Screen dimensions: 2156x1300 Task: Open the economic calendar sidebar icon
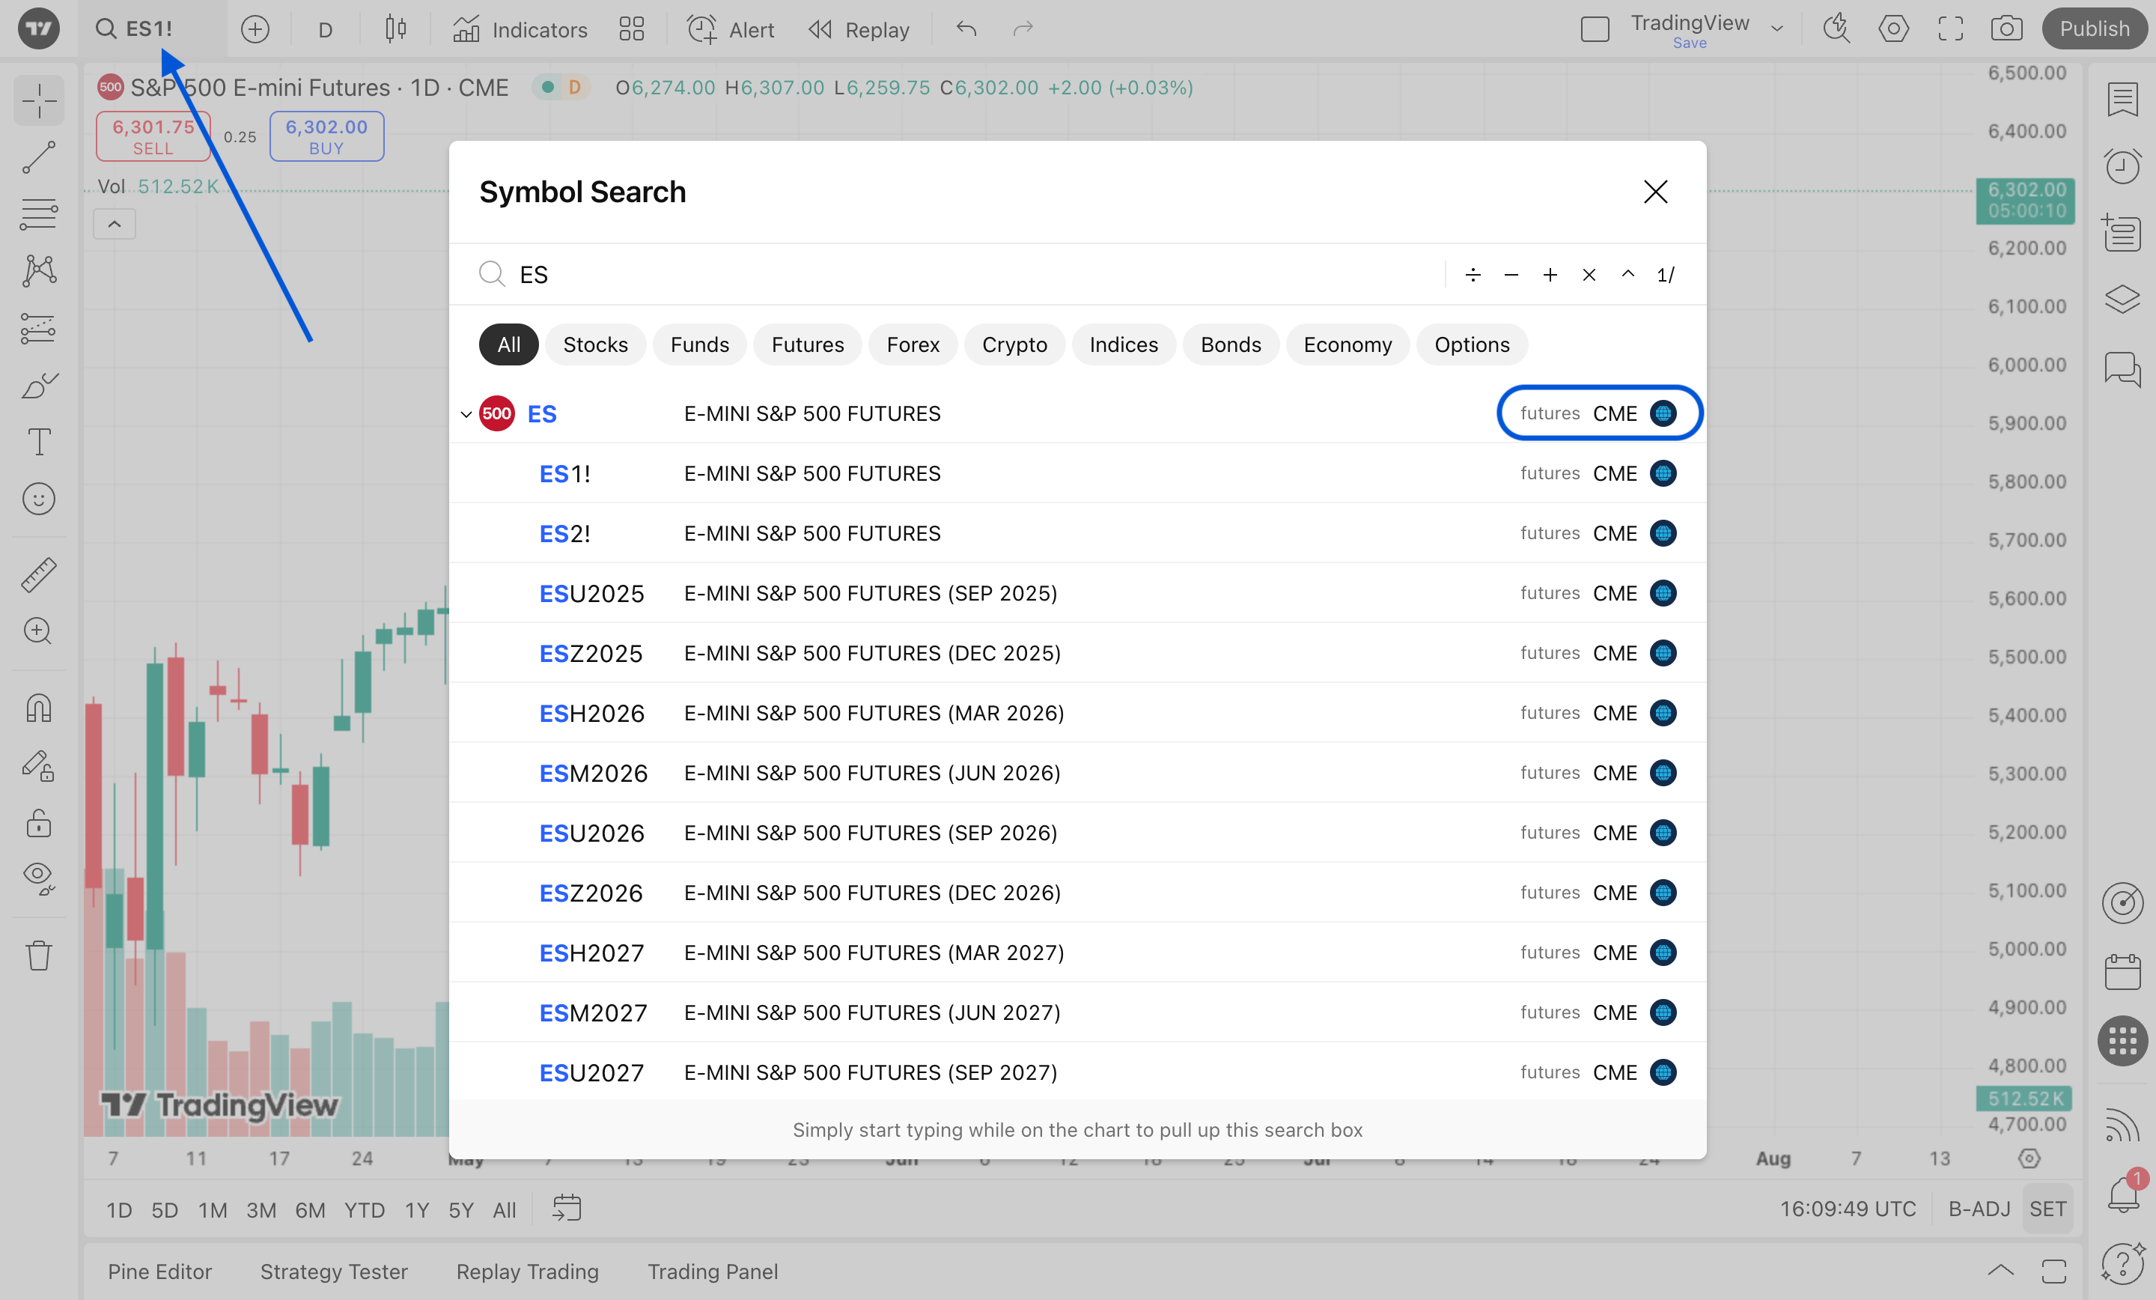pos(2122,972)
